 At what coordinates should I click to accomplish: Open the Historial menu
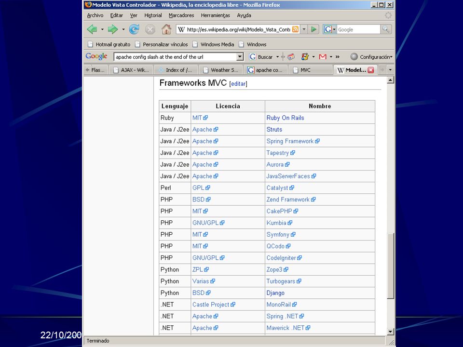pos(153,15)
